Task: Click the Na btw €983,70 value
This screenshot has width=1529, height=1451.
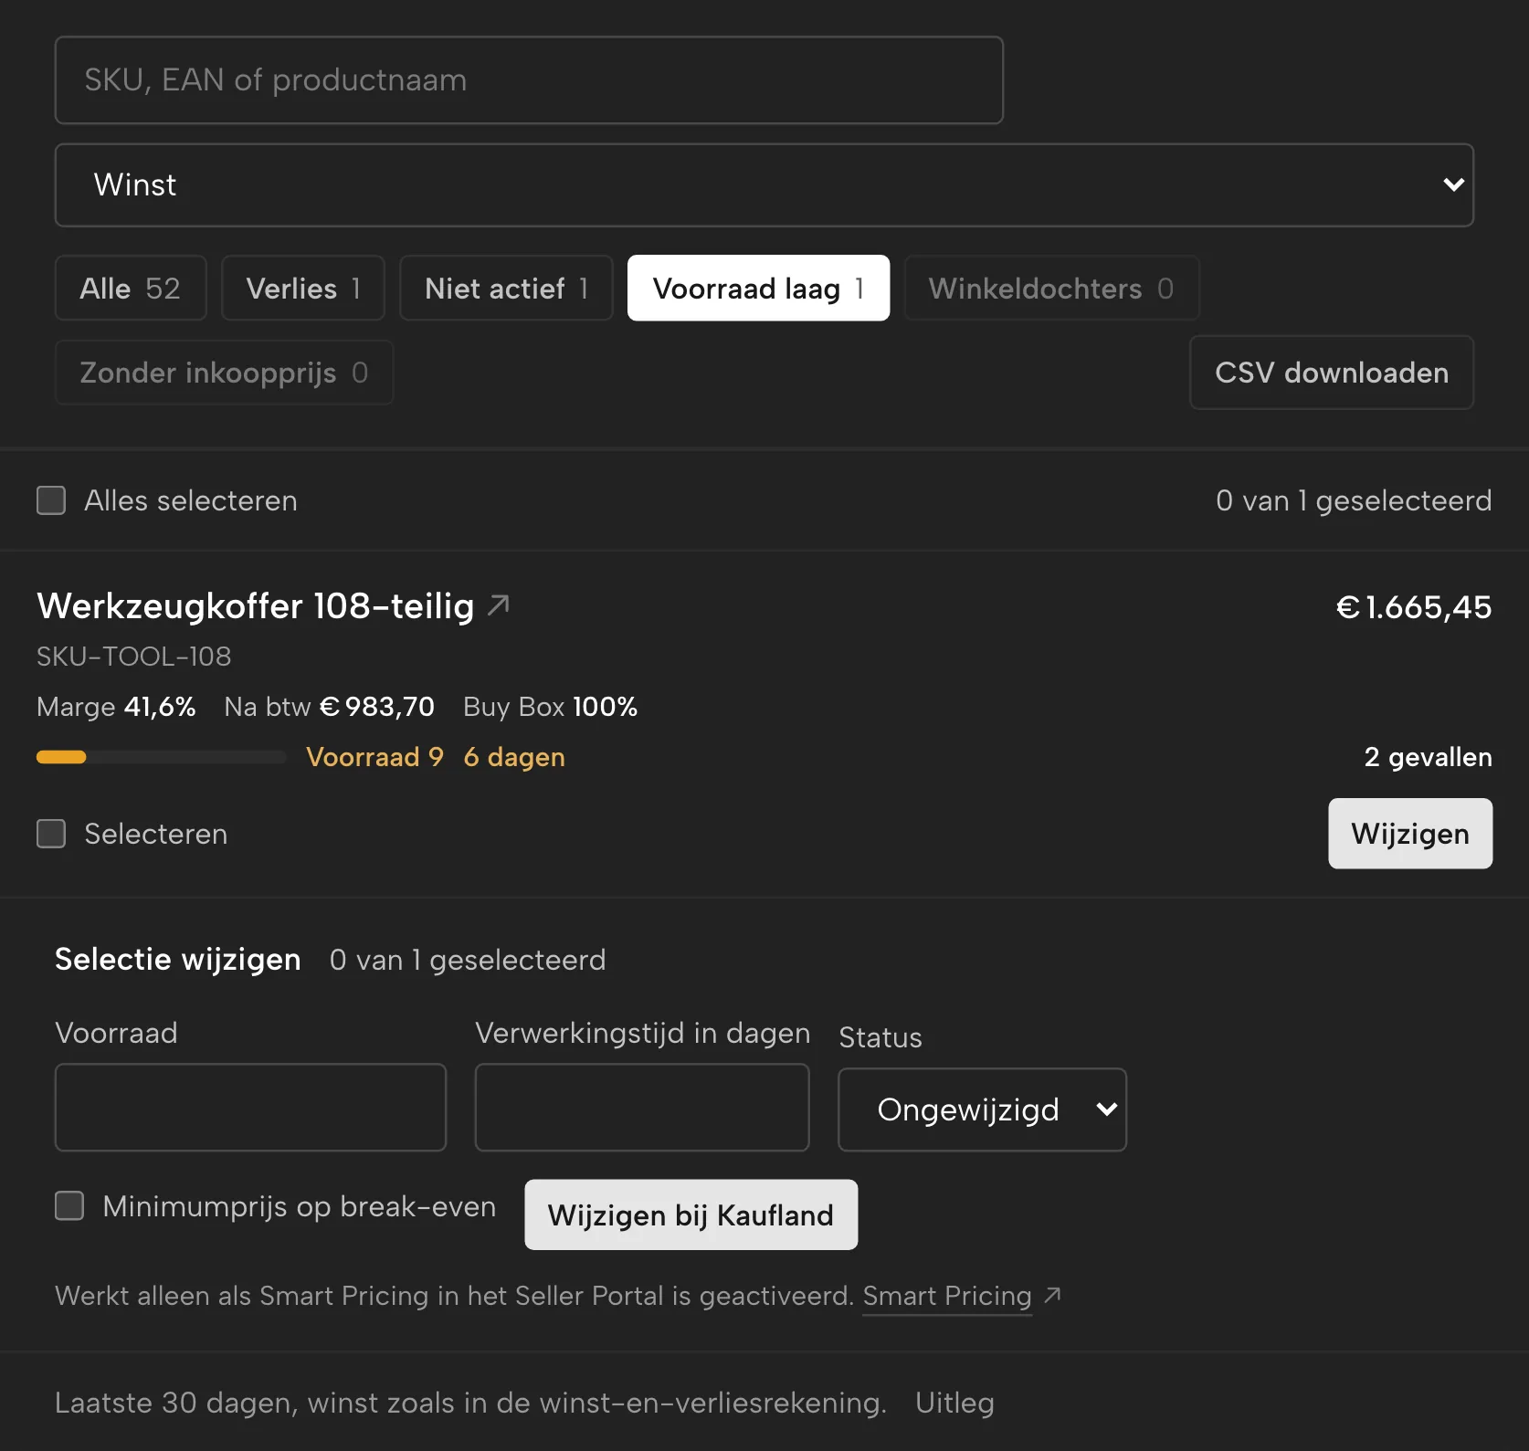Action: tap(330, 707)
